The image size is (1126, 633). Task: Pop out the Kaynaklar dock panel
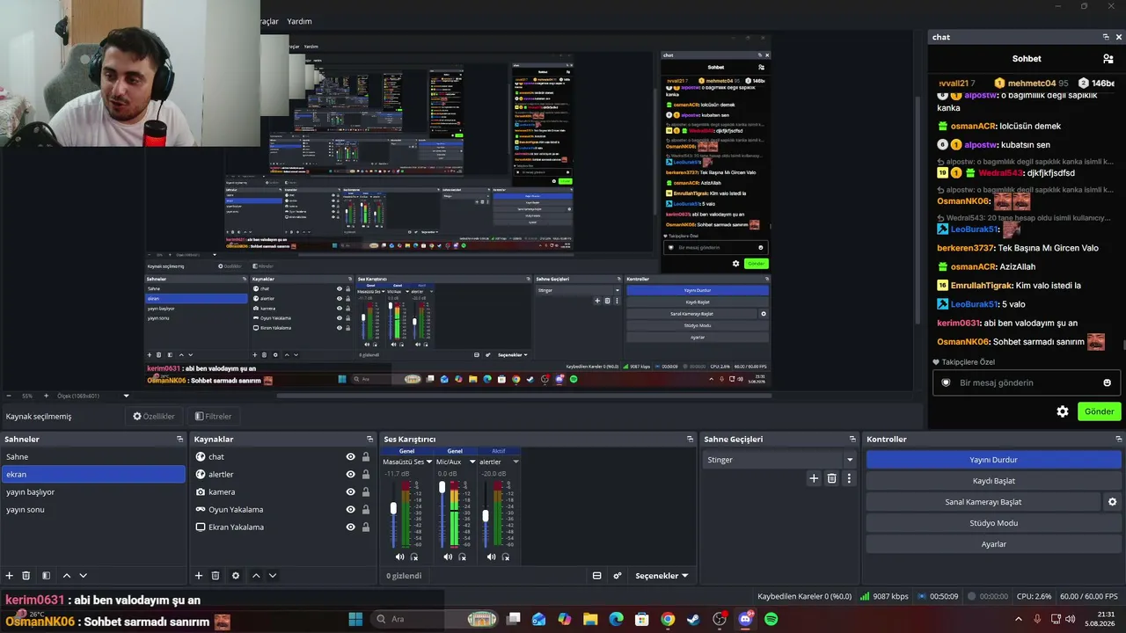[x=369, y=439]
